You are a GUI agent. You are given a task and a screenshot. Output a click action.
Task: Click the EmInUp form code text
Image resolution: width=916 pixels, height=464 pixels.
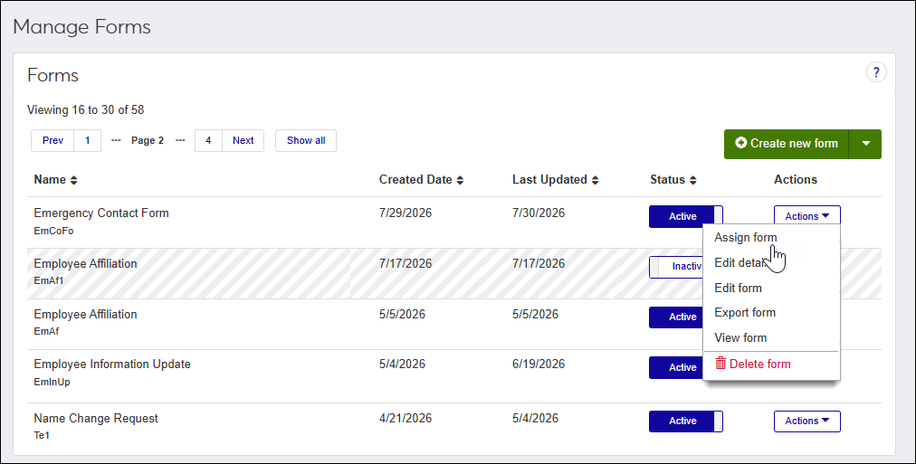point(52,383)
